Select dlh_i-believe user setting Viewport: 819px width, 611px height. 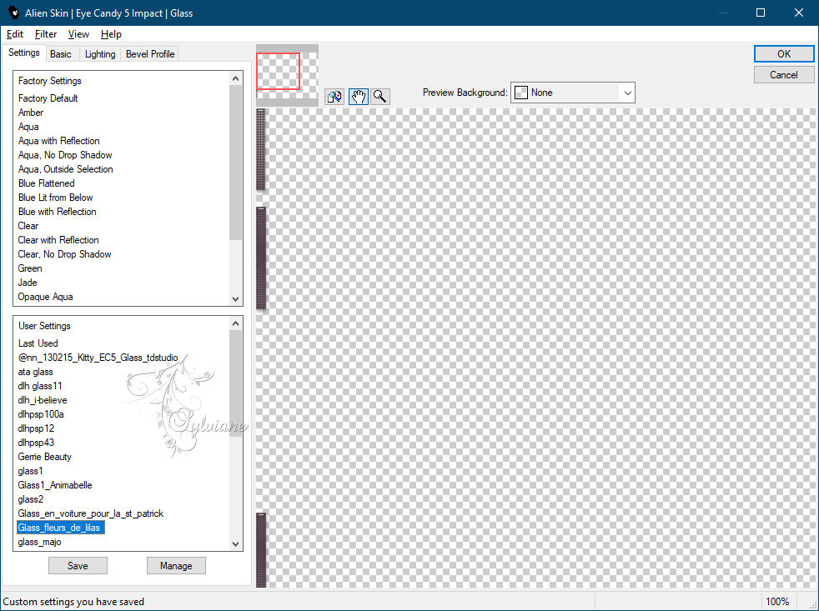click(43, 399)
